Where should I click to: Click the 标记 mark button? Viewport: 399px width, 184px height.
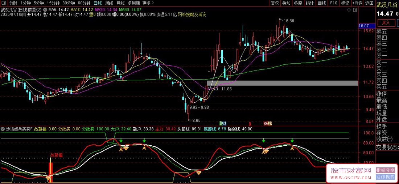tap(345, 3)
